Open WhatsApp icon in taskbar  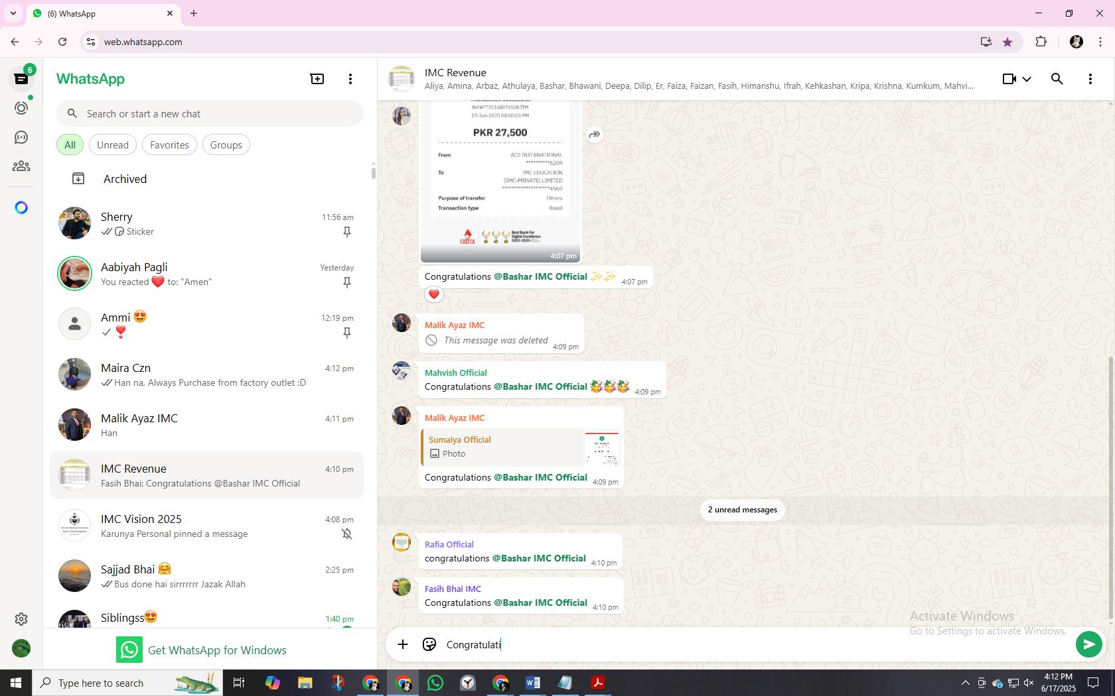point(435,683)
